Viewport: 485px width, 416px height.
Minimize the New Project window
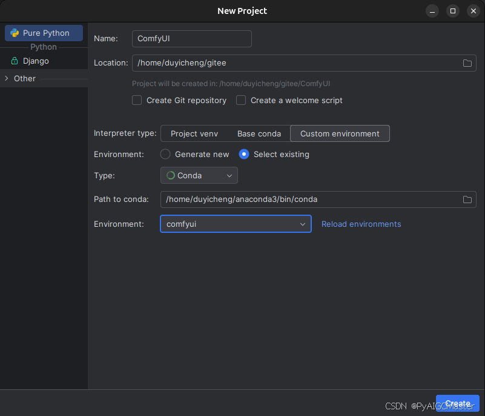coord(432,11)
